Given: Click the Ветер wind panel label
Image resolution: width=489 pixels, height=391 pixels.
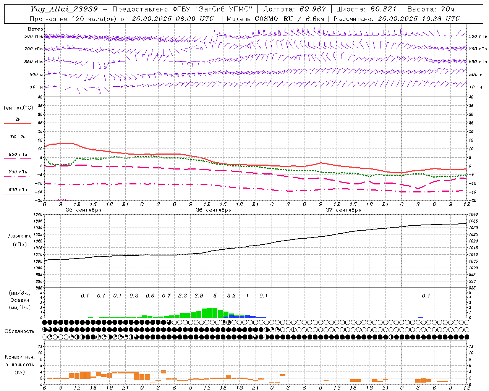Looking at the screenshot, I should pos(35,29).
